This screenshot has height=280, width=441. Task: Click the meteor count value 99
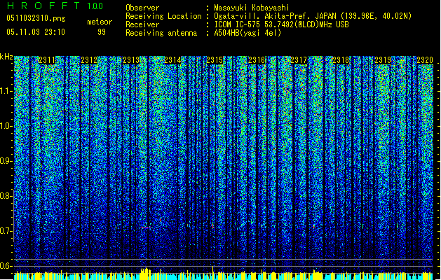[x=102, y=32]
